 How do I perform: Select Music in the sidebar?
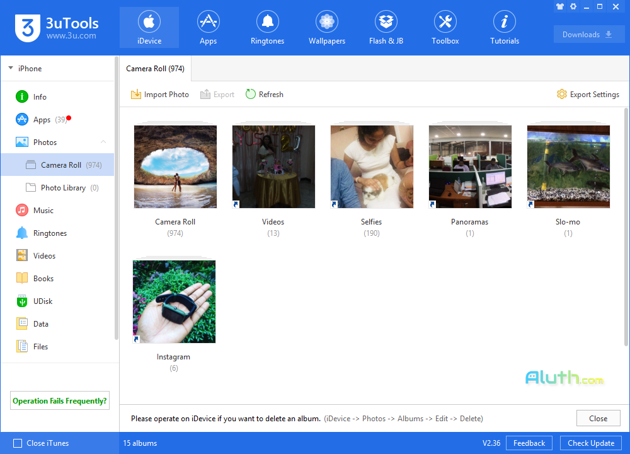coord(42,210)
